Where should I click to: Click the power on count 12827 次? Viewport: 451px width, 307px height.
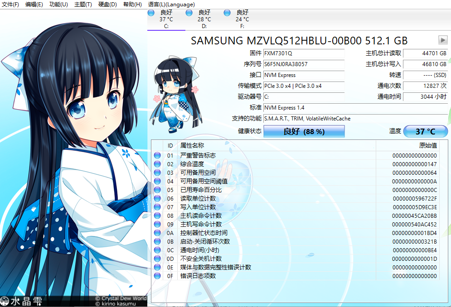tap(426, 86)
